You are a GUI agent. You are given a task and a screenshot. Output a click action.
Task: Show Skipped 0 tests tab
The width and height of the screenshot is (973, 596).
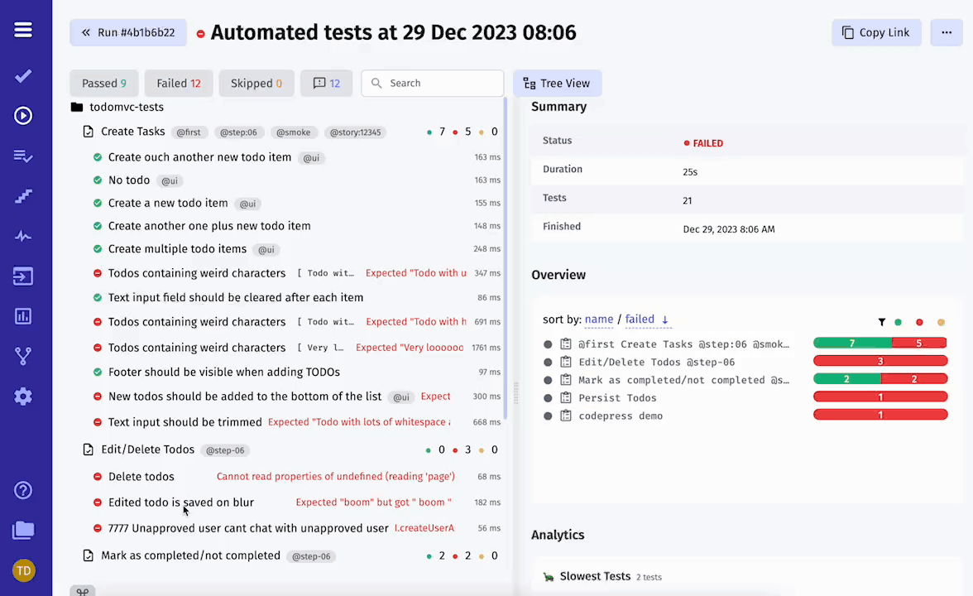256,83
